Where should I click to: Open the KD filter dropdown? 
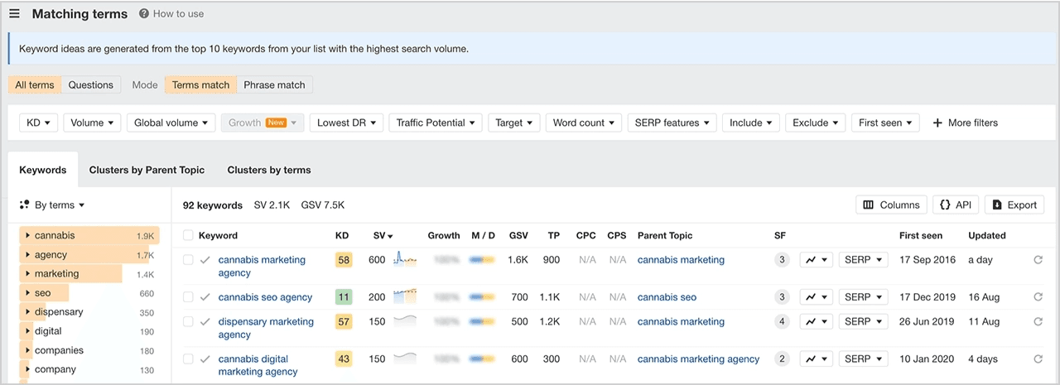click(38, 123)
